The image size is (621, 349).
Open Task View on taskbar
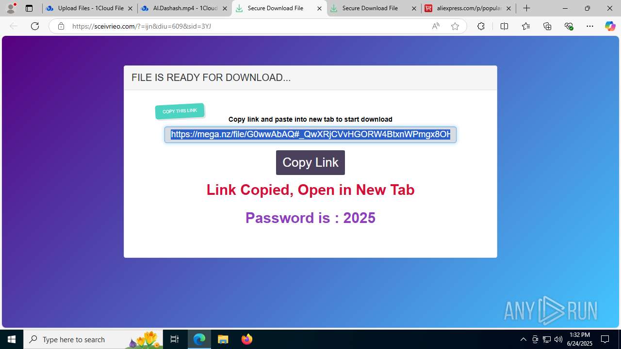pos(175,339)
